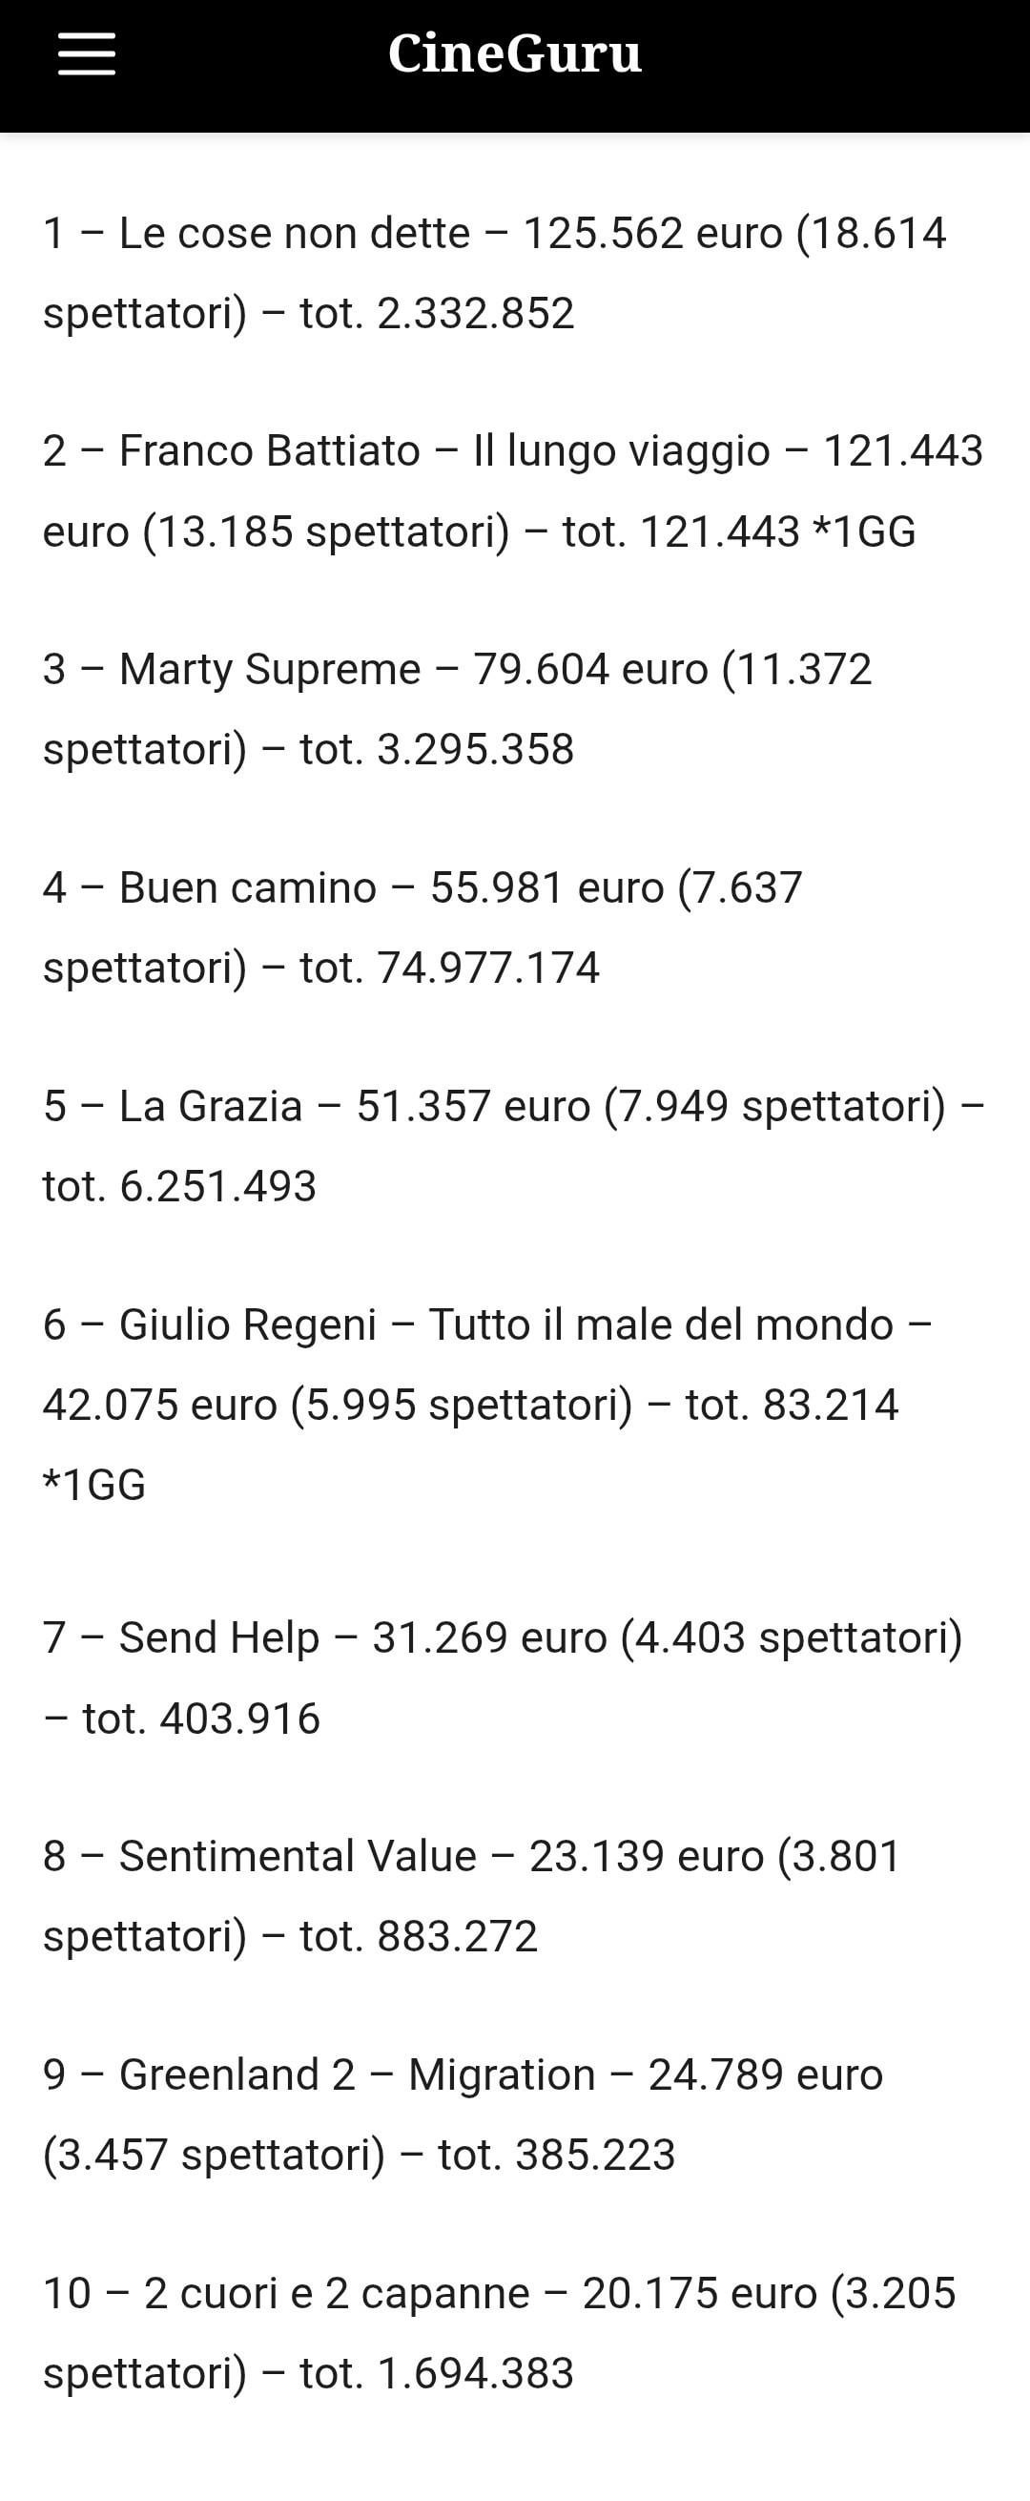Click the Franco Battiato – Il lungo viaggio title
The width and height of the screenshot is (1030, 2501).
(443, 451)
